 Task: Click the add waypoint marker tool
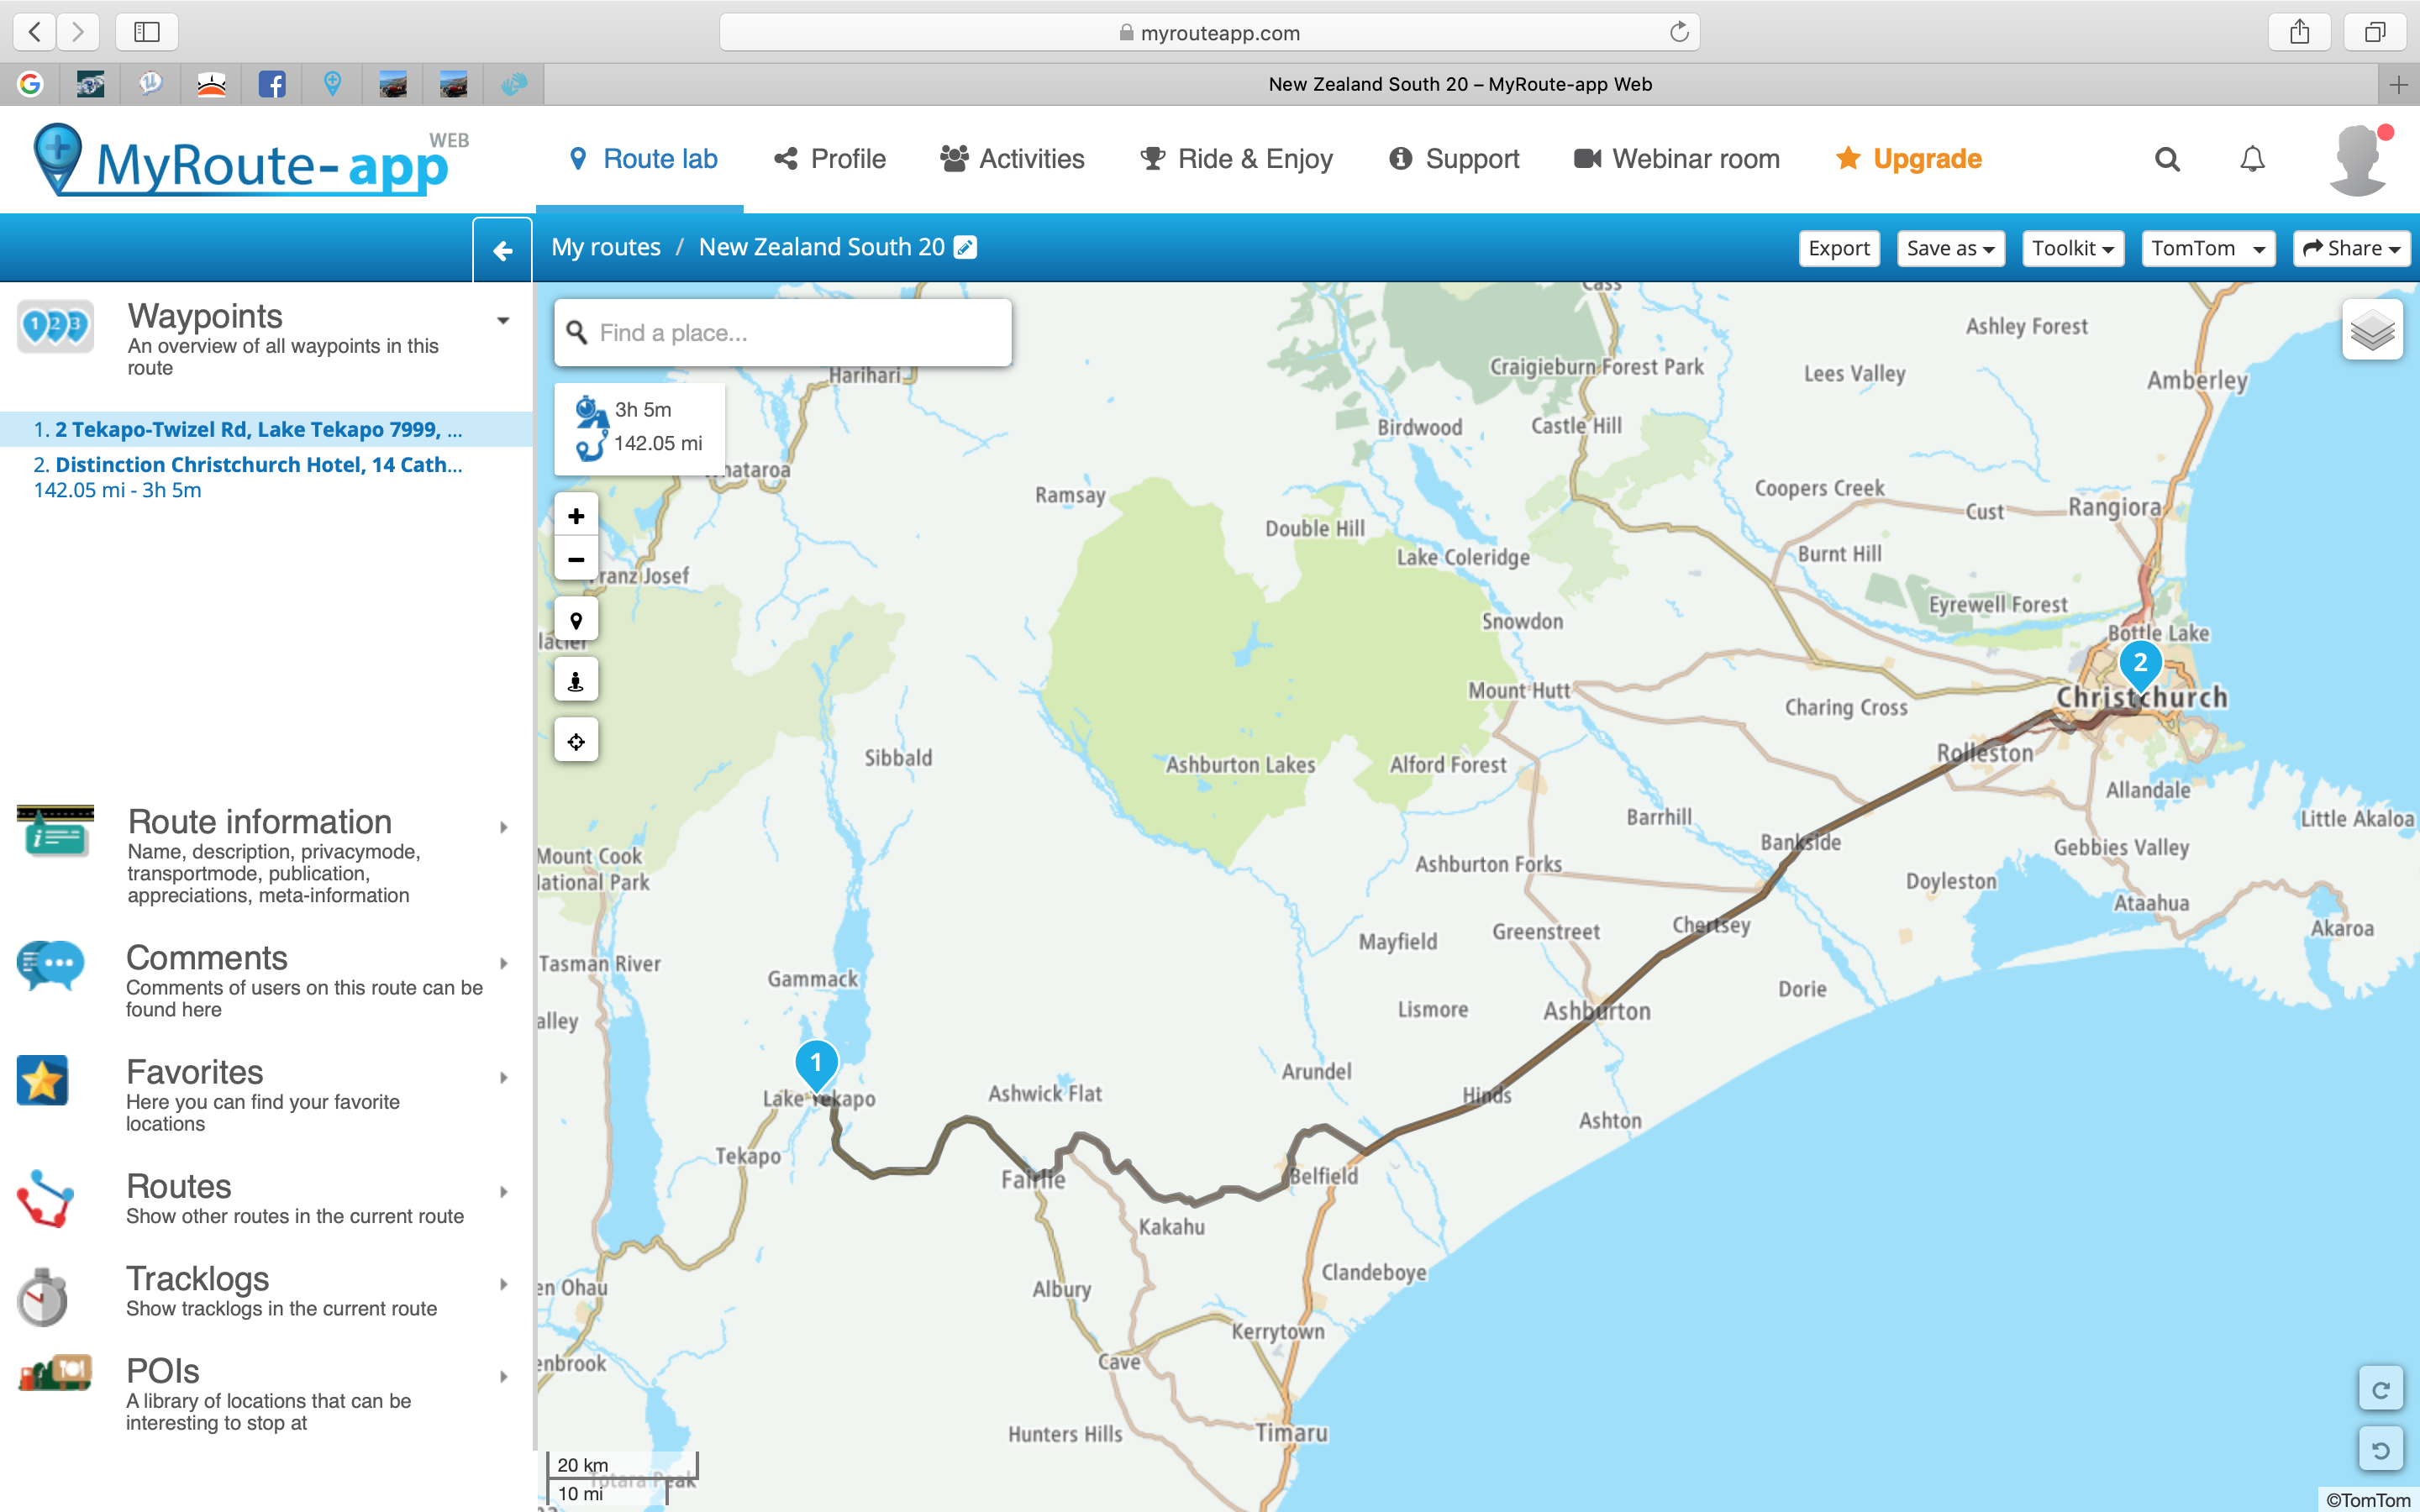pos(576,620)
